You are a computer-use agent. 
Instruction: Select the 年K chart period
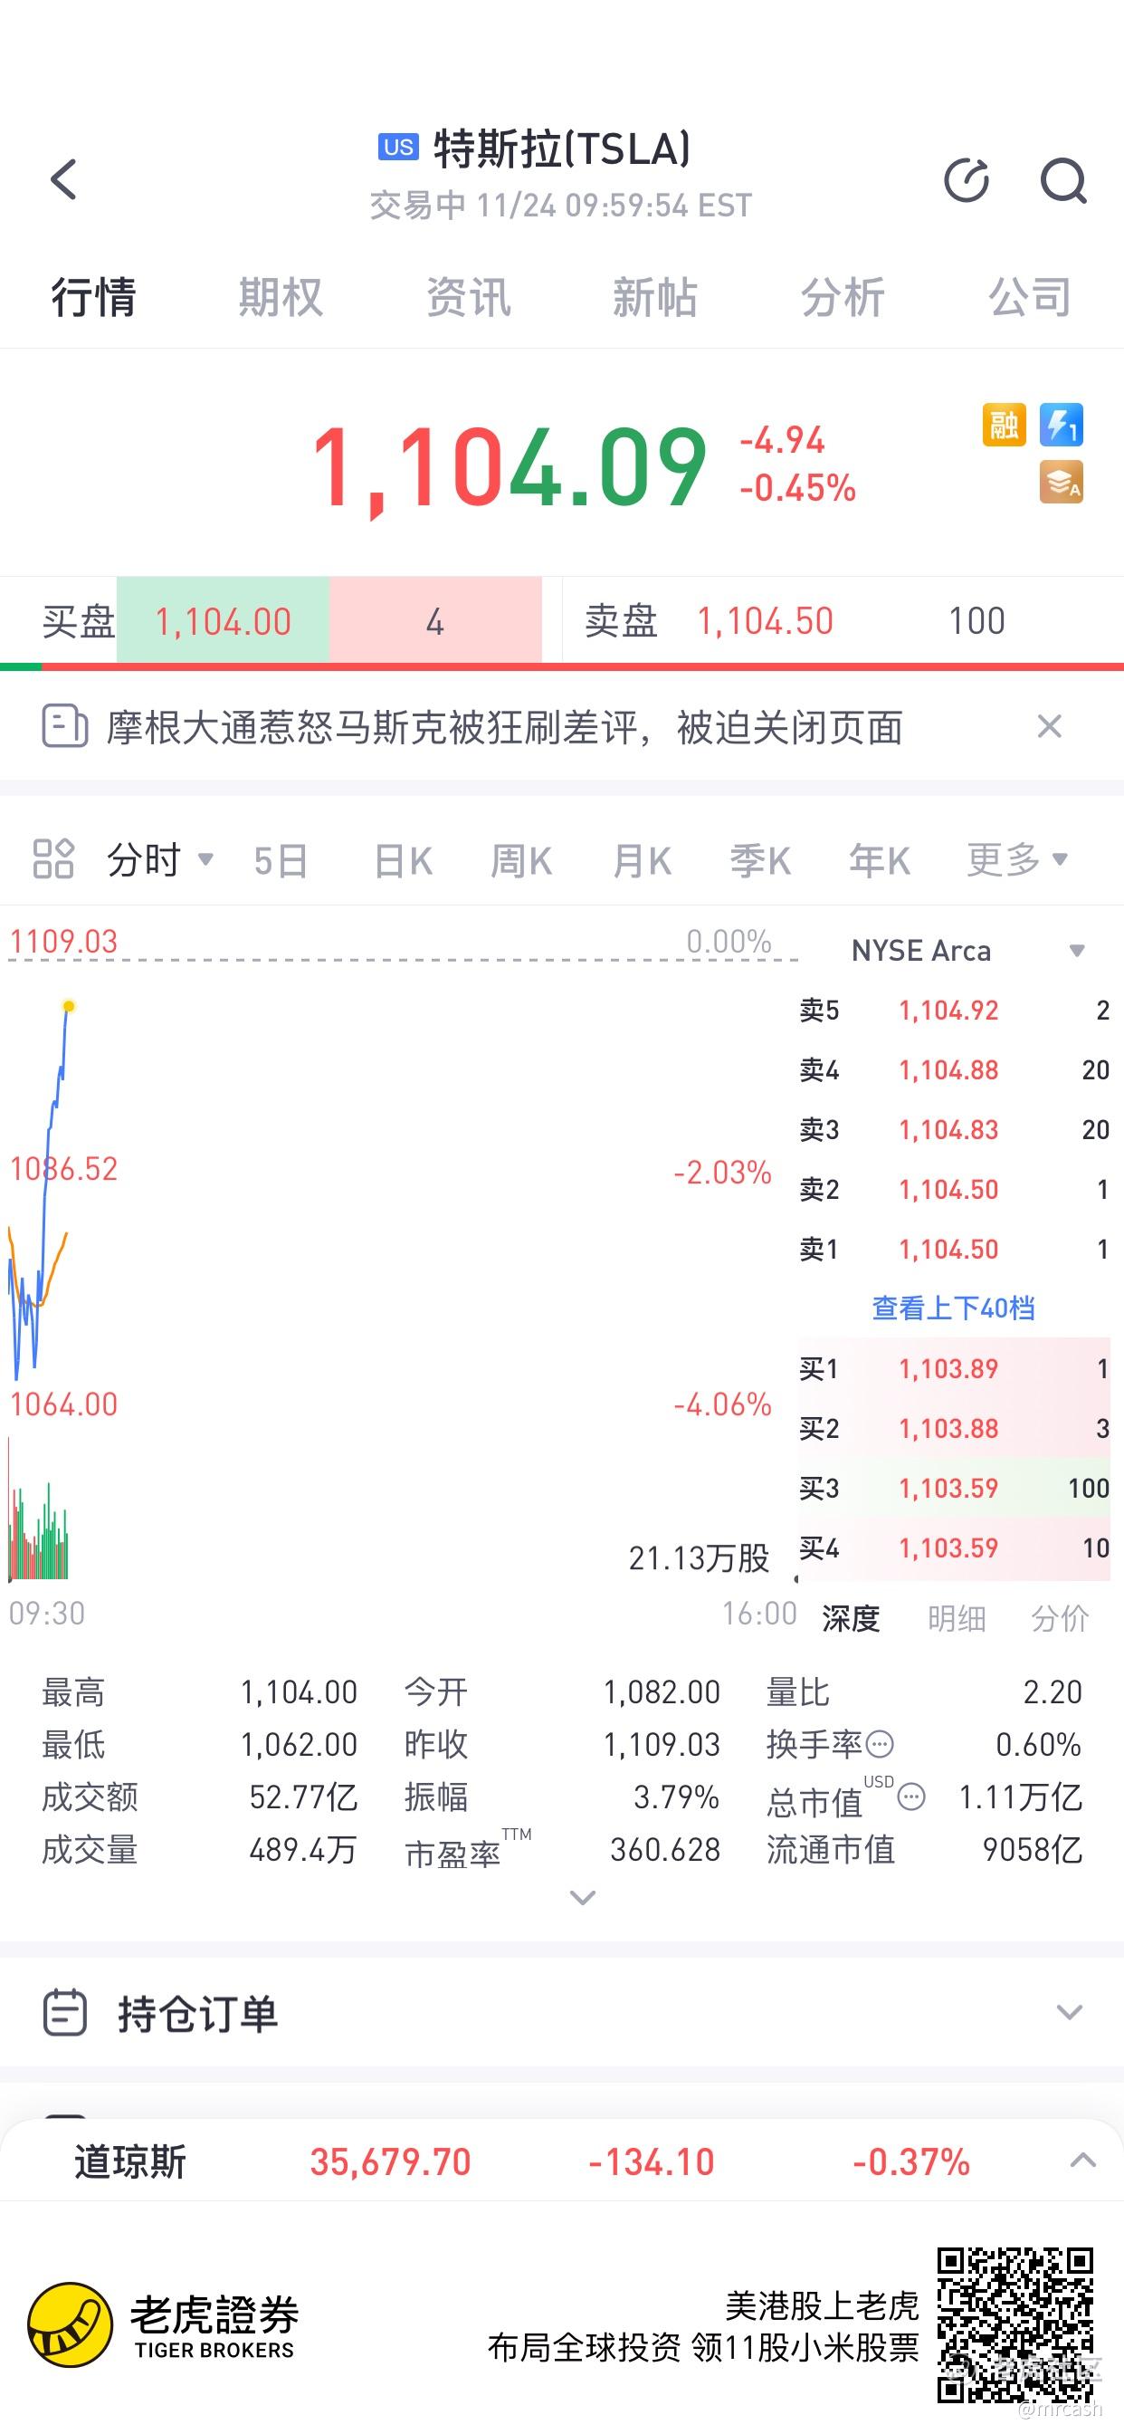tap(880, 861)
